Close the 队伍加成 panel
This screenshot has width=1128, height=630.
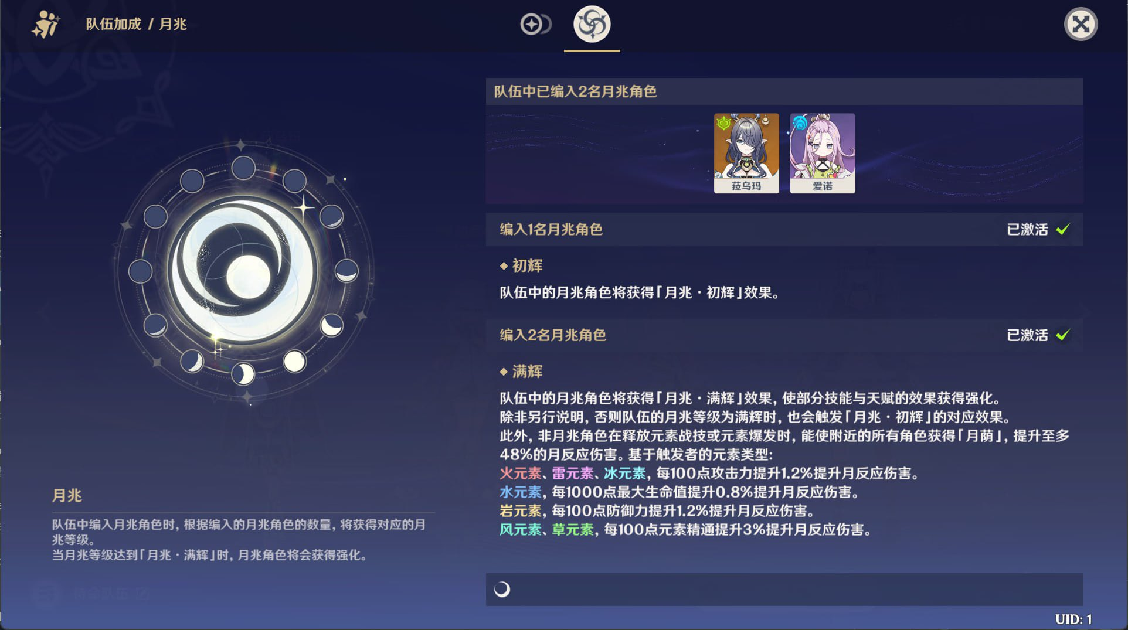(1081, 25)
